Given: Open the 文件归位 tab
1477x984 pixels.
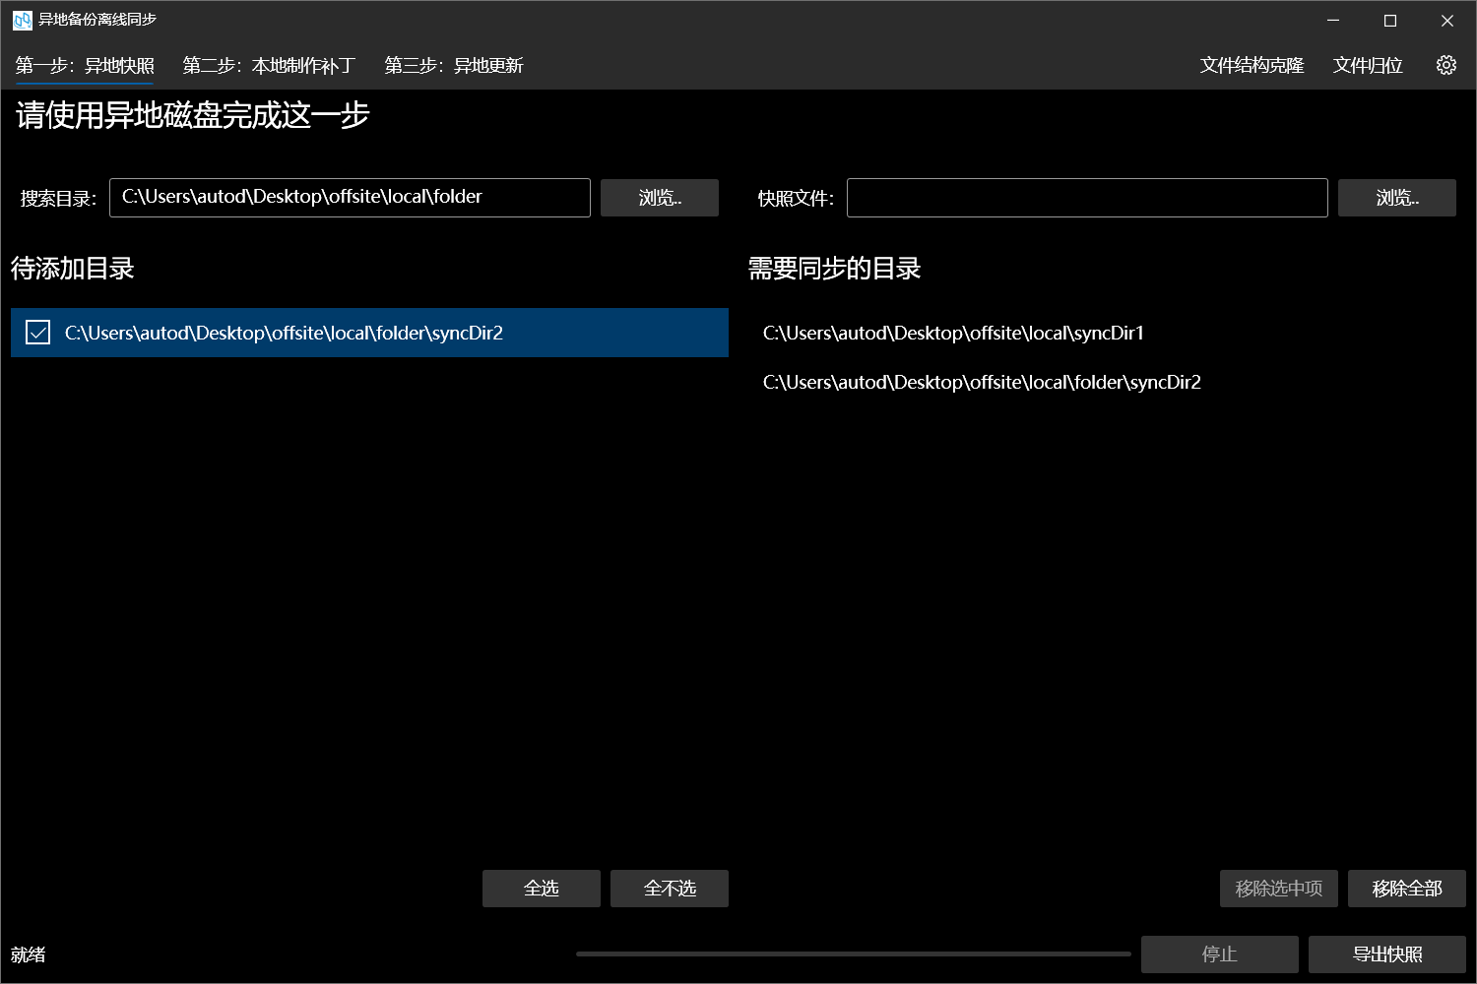Looking at the screenshot, I should (x=1368, y=66).
